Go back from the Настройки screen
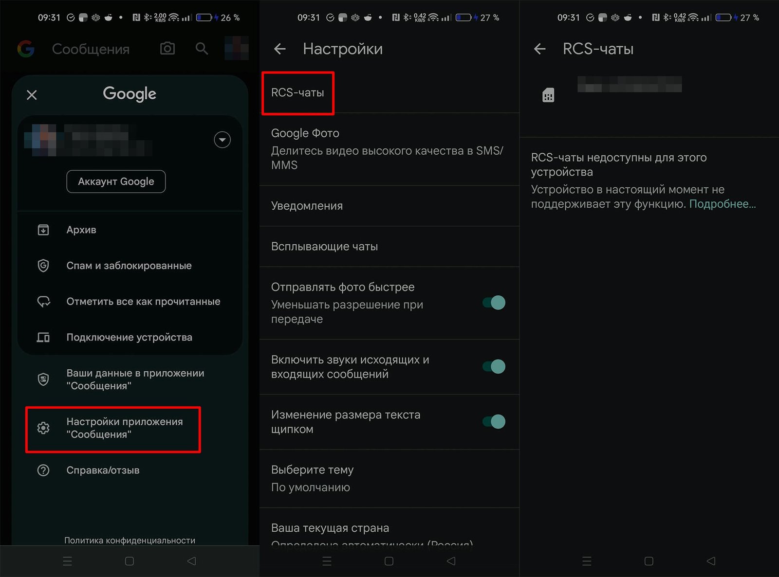The image size is (779, 577). click(279, 49)
